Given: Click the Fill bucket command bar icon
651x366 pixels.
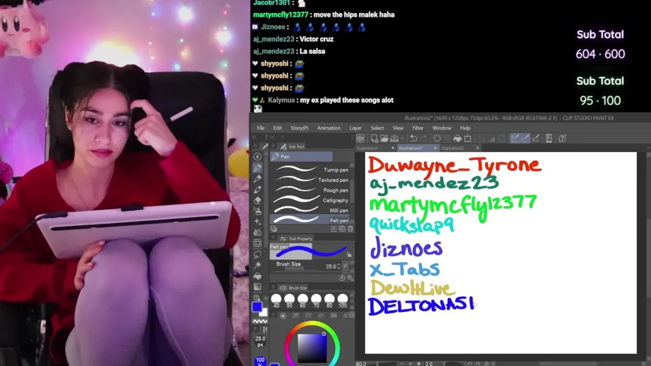Looking at the screenshot, I should point(457,138).
